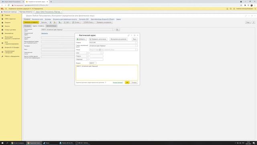The width and height of the screenshot is (257, 145).
Task: Open Битрикс24 1С Бэкофис sidebar section
Action: [x=12, y=48]
